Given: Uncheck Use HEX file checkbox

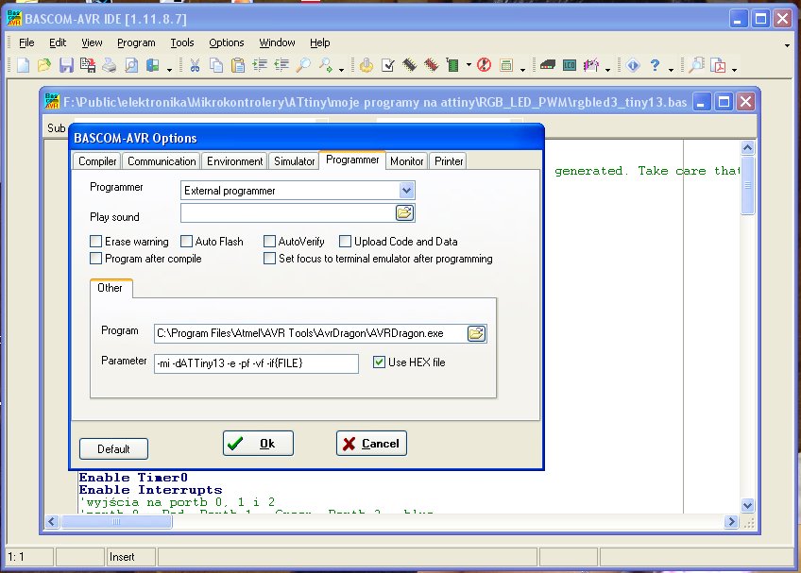Looking at the screenshot, I should (x=379, y=362).
